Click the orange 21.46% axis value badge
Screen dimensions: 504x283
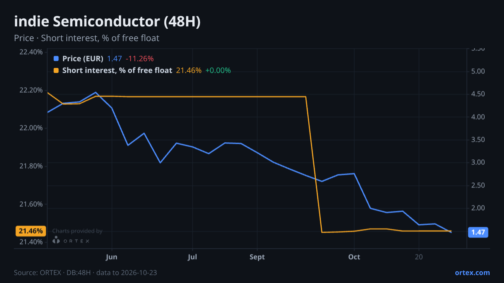[x=30, y=231]
